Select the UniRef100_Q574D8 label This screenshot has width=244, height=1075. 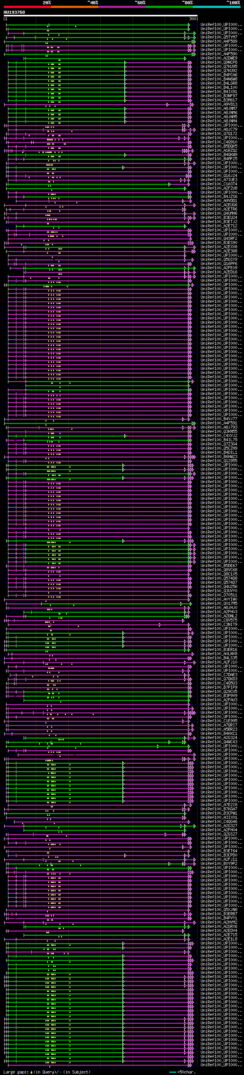pyautogui.click(x=219, y=578)
